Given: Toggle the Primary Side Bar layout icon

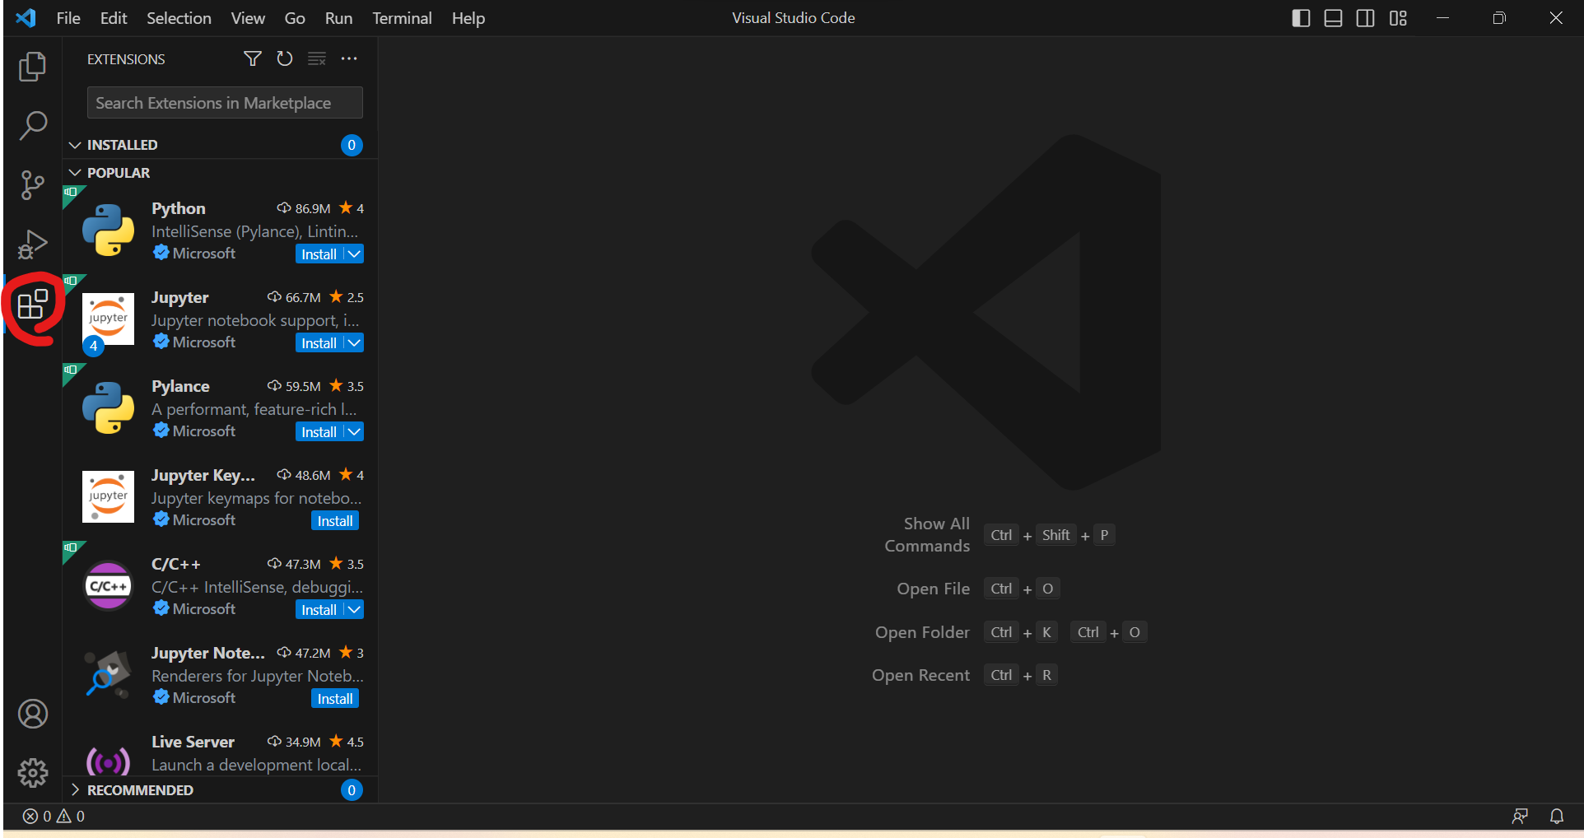Looking at the screenshot, I should [x=1301, y=18].
